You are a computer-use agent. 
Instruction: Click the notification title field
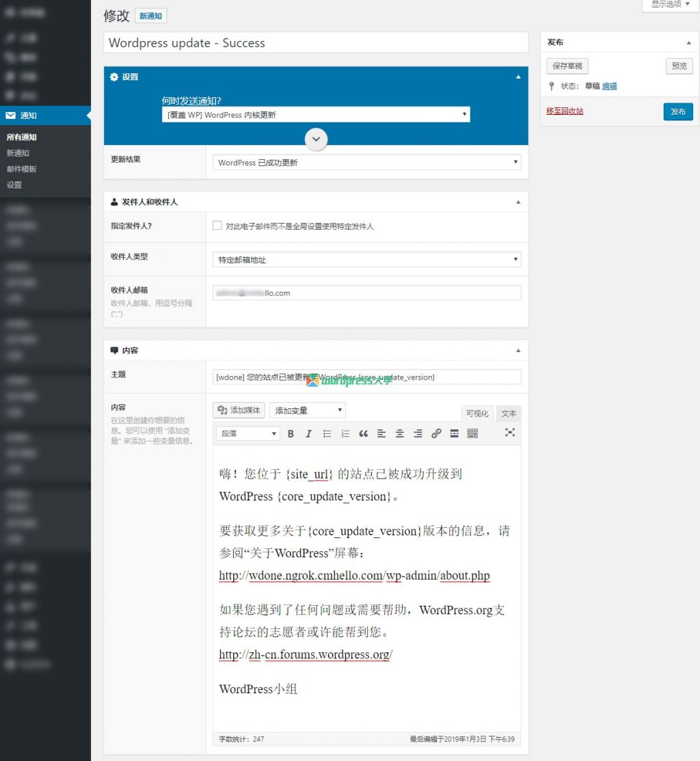click(316, 42)
